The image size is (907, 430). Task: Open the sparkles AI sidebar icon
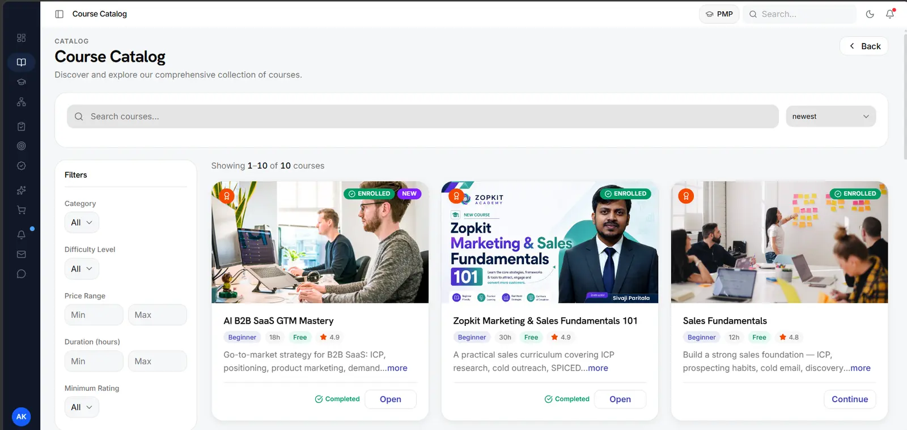pyautogui.click(x=22, y=190)
